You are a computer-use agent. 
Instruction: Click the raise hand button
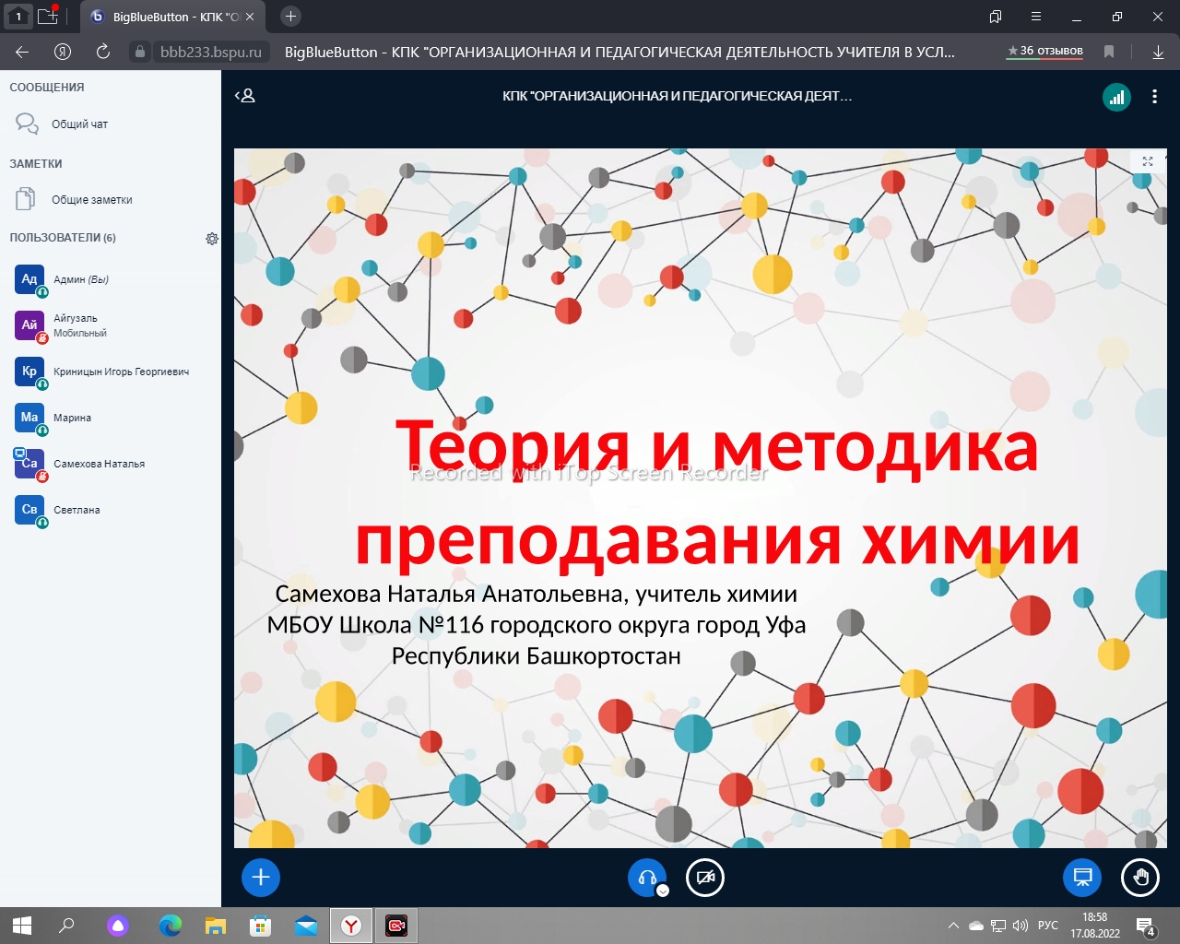1139,878
